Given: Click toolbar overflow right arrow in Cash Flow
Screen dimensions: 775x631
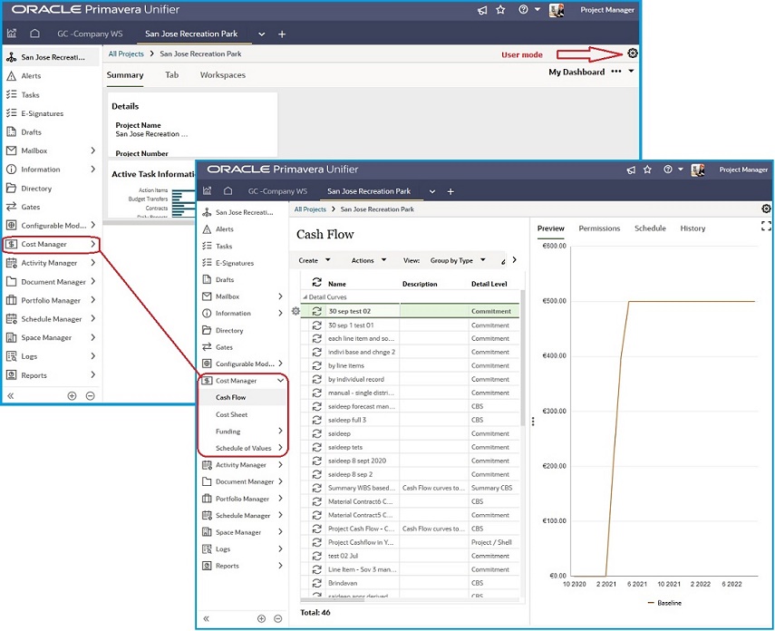Looking at the screenshot, I should [514, 259].
